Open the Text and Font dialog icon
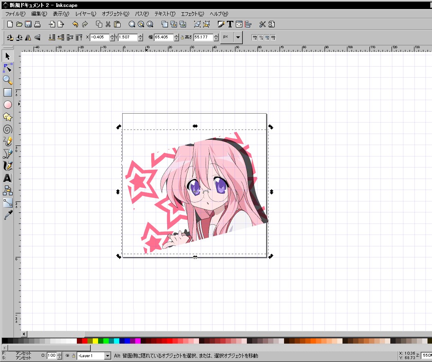Viewport: 432px width, 362px height. pos(230,24)
